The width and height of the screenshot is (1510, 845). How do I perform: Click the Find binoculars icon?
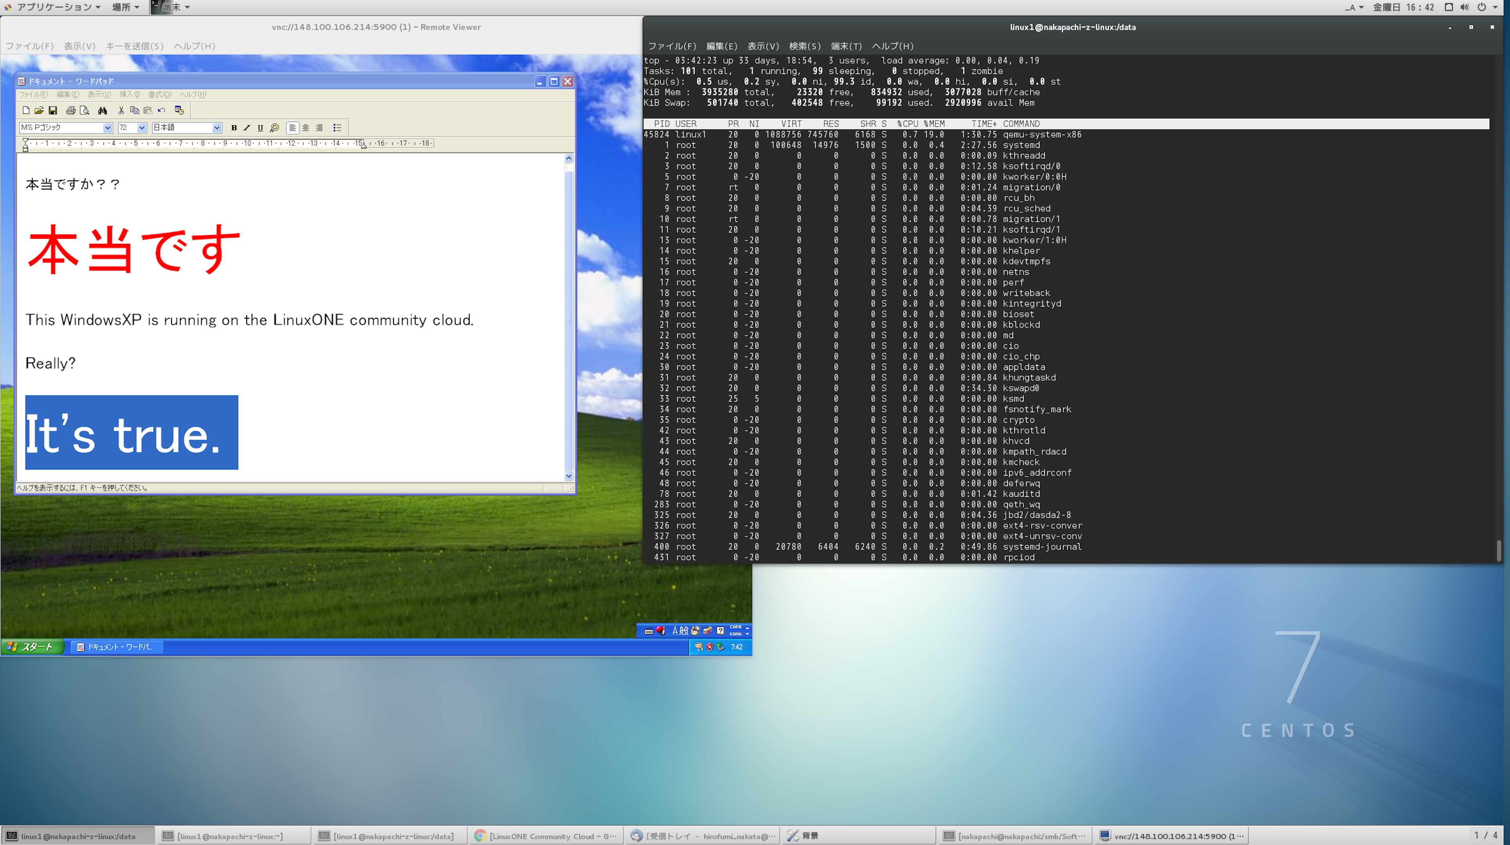[x=103, y=110]
